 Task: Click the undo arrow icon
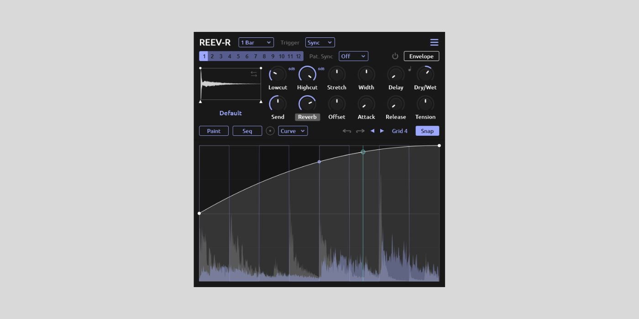coord(347,131)
